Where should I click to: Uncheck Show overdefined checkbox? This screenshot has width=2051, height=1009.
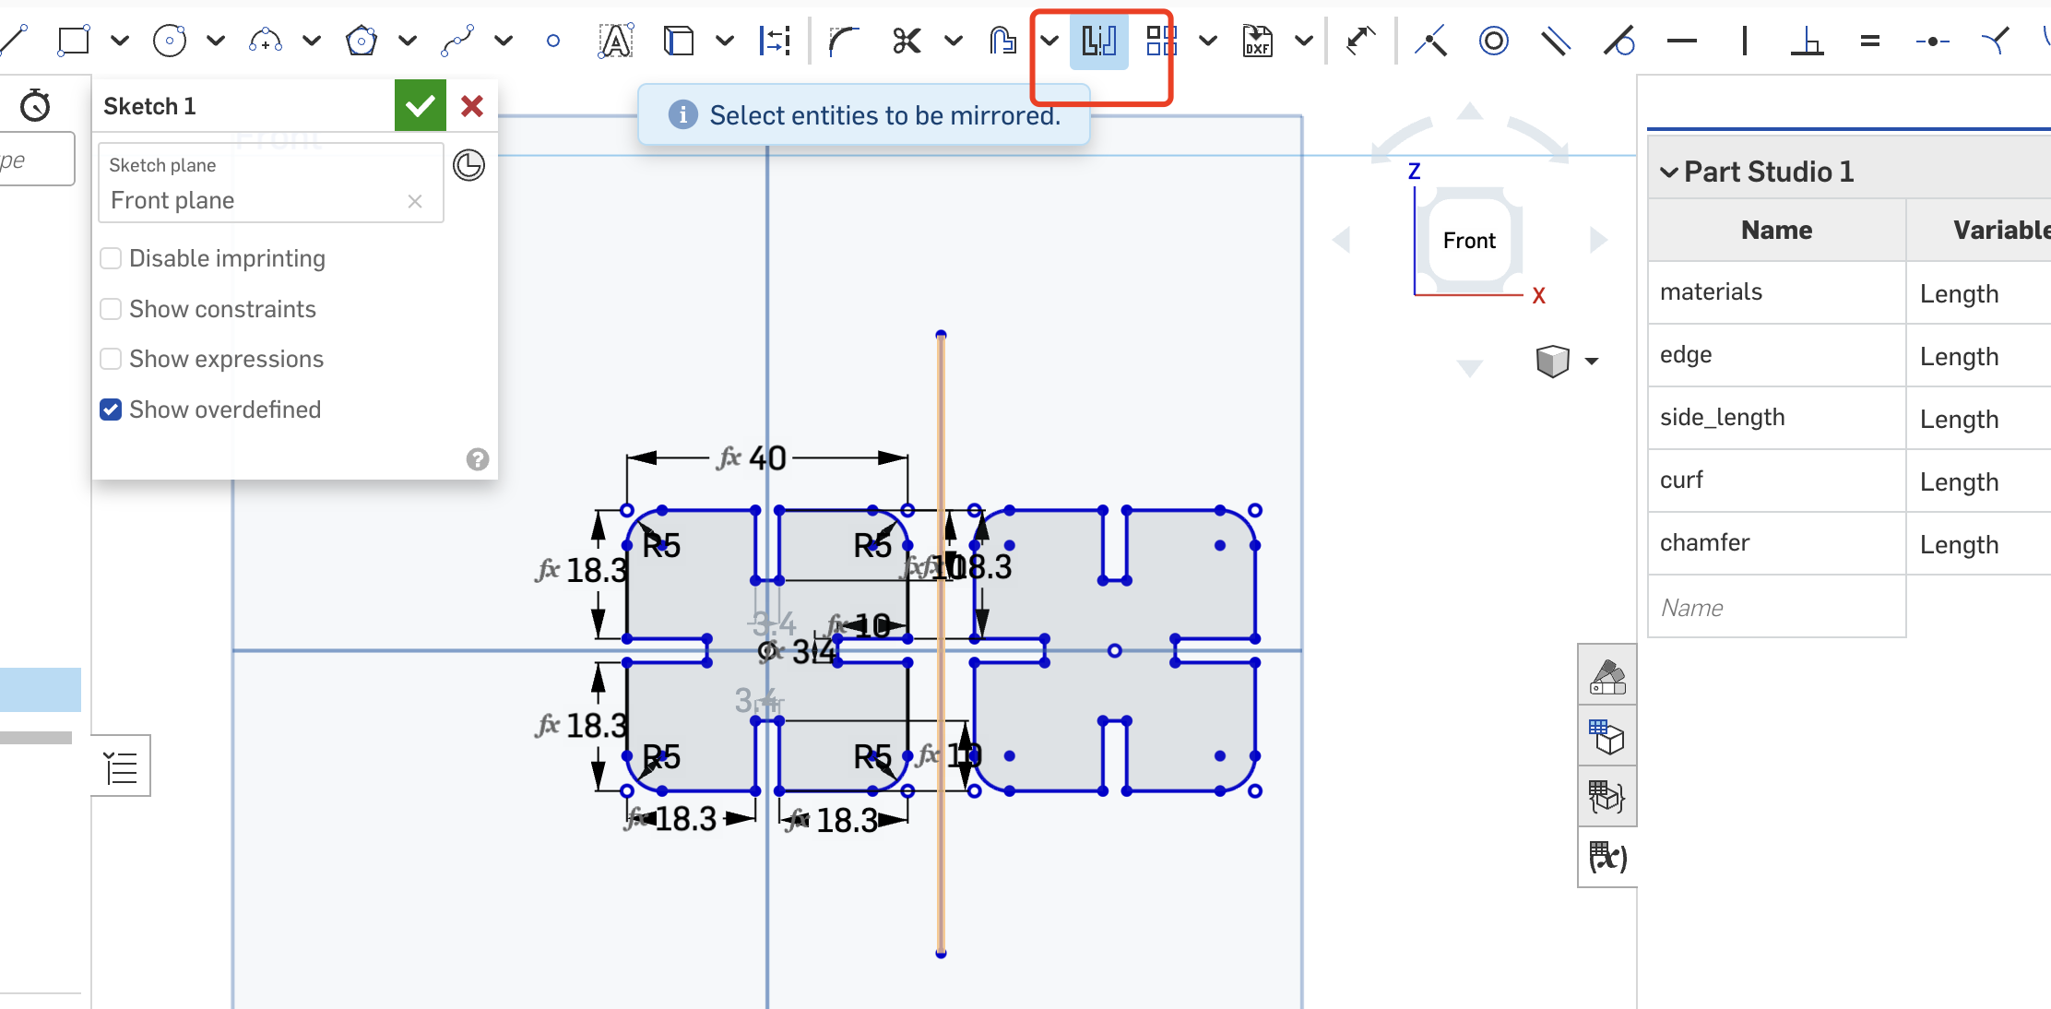tap(111, 410)
